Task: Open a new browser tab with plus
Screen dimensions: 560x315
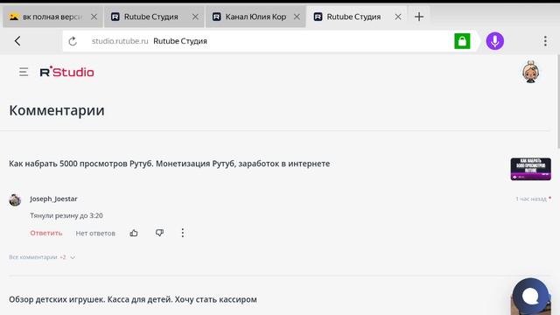Action: coord(419,17)
